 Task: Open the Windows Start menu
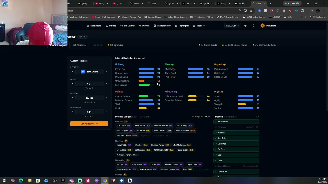coord(4,181)
